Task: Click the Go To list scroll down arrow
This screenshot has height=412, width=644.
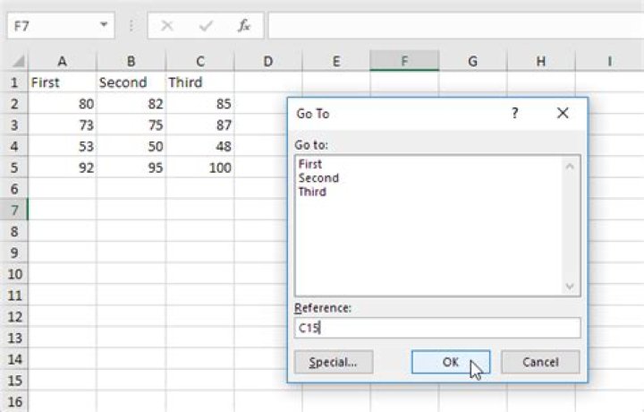Action: [x=571, y=286]
